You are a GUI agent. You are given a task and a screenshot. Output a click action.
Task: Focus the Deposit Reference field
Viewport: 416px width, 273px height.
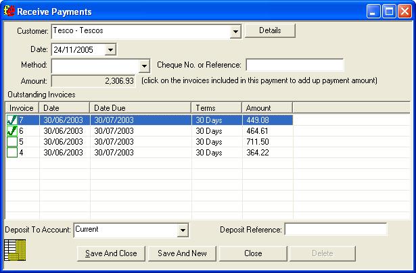pyautogui.click(x=336, y=229)
